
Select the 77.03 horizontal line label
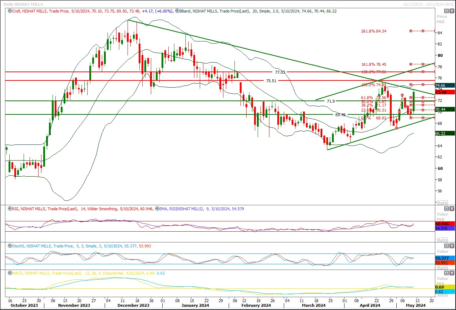pos(280,72)
